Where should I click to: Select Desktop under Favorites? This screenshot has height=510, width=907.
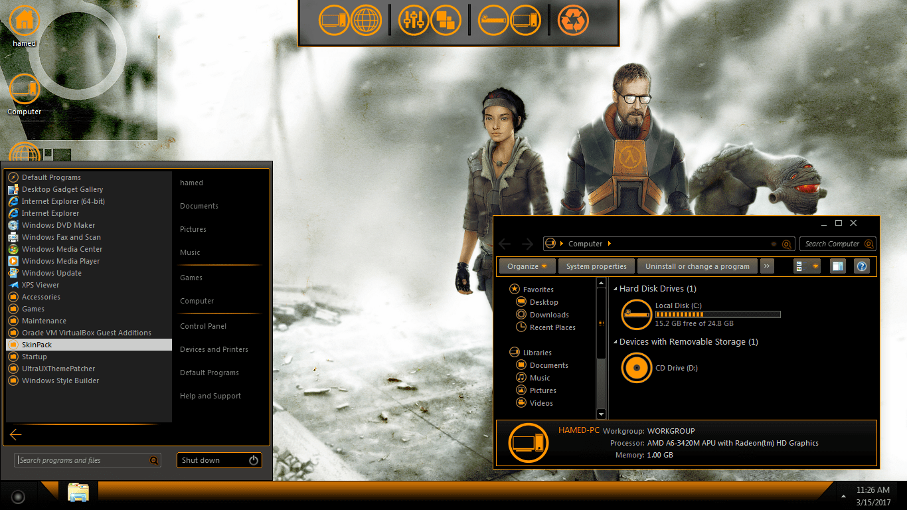(x=537, y=302)
